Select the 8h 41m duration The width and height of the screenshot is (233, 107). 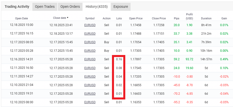tap(206, 25)
